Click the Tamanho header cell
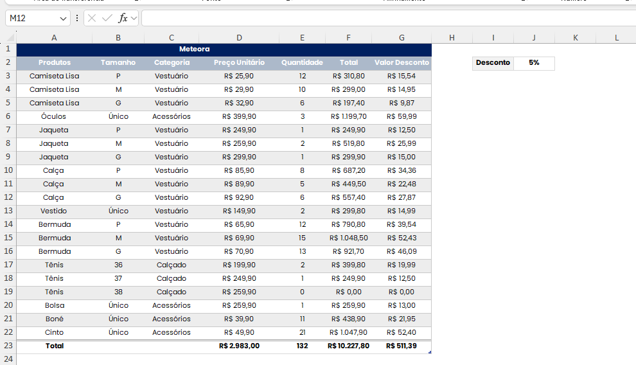Image resolution: width=636 pixels, height=365 pixels. (118, 62)
